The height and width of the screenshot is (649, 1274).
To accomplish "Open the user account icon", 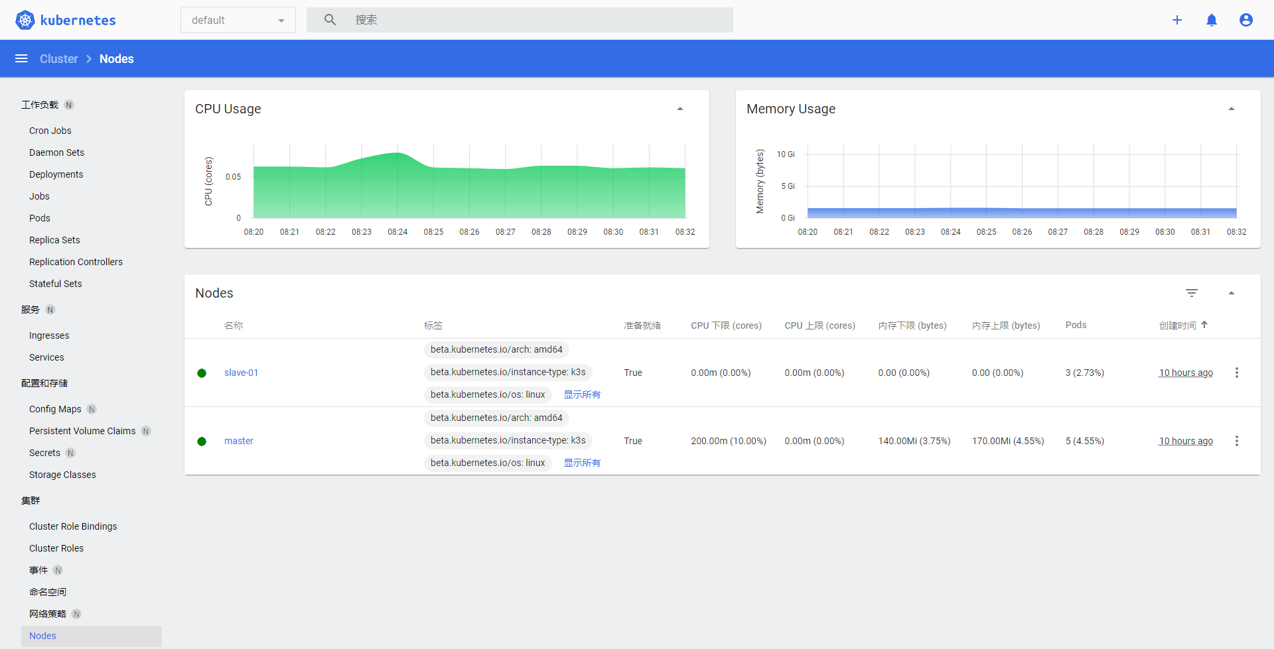I will click(x=1246, y=20).
